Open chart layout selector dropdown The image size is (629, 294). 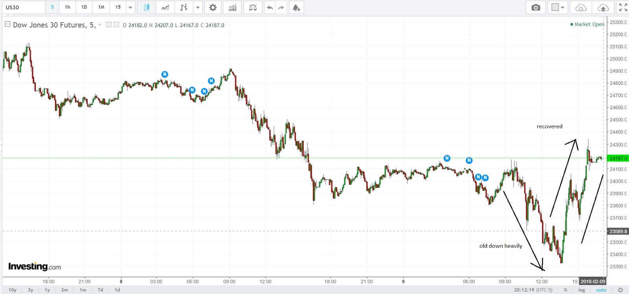point(558,7)
